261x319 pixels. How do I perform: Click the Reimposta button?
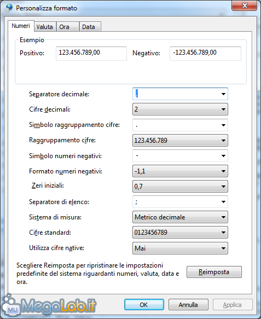click(214, 272)
